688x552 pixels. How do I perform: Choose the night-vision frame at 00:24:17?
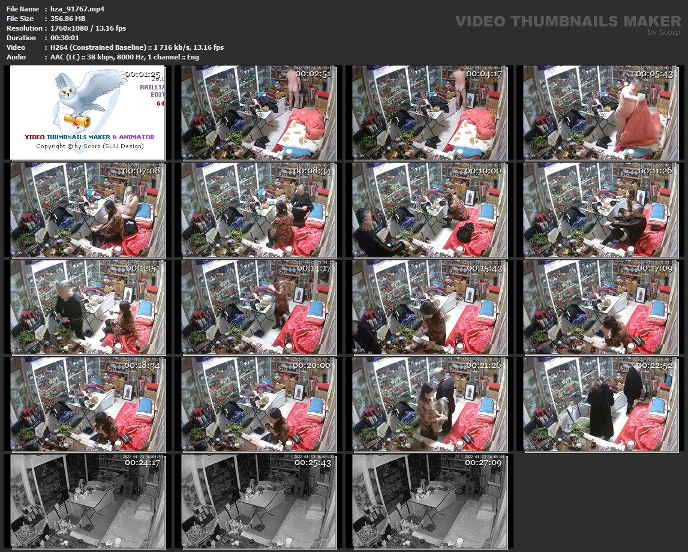(x=88, y=502)
